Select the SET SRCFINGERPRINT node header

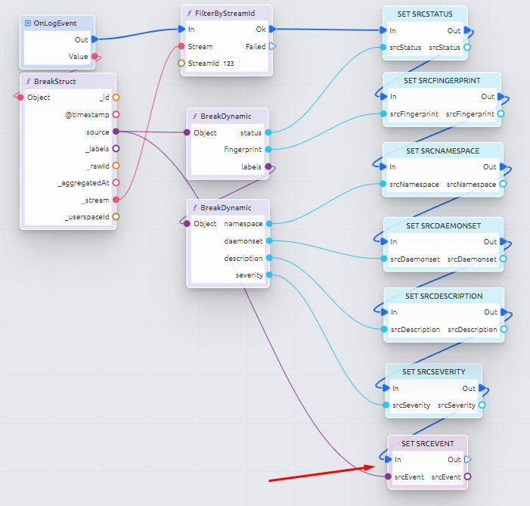click(442, 80)
